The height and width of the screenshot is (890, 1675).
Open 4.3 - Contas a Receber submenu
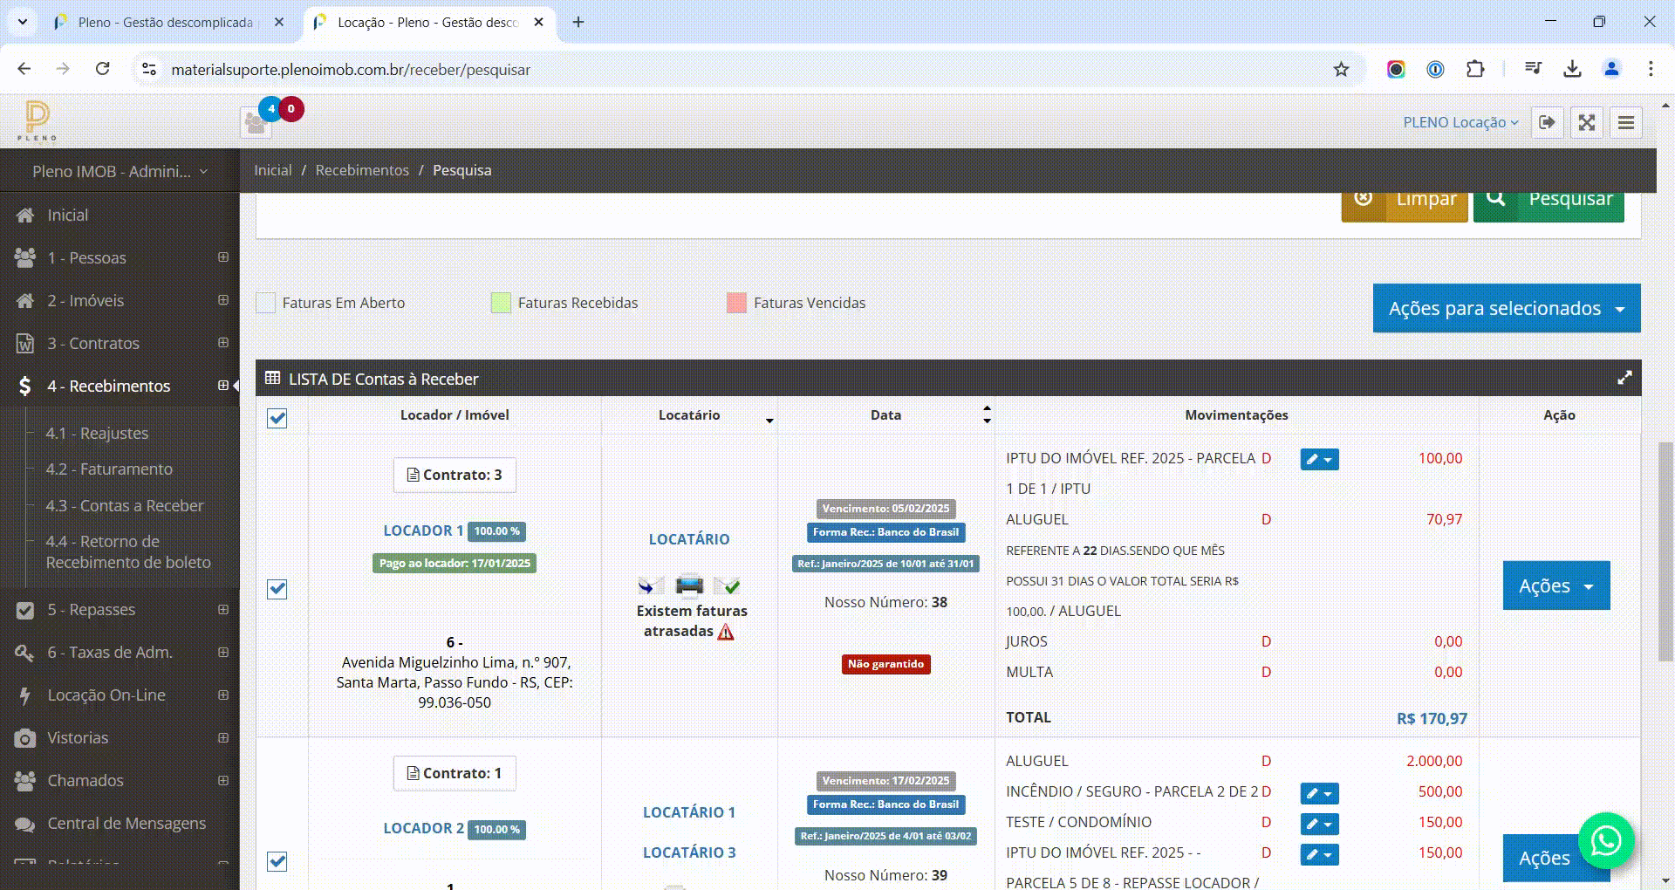click(125, 506)
